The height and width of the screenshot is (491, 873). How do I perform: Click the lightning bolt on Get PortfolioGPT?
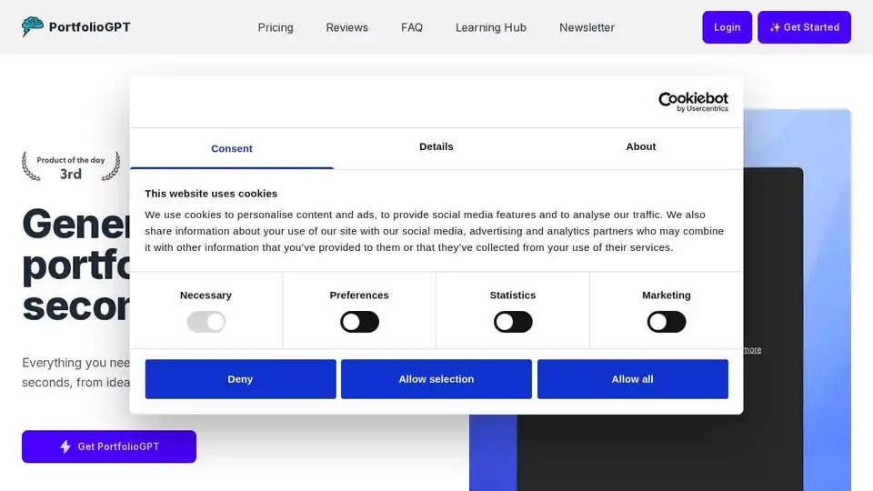pyautogui.click(x=65, y=446)
